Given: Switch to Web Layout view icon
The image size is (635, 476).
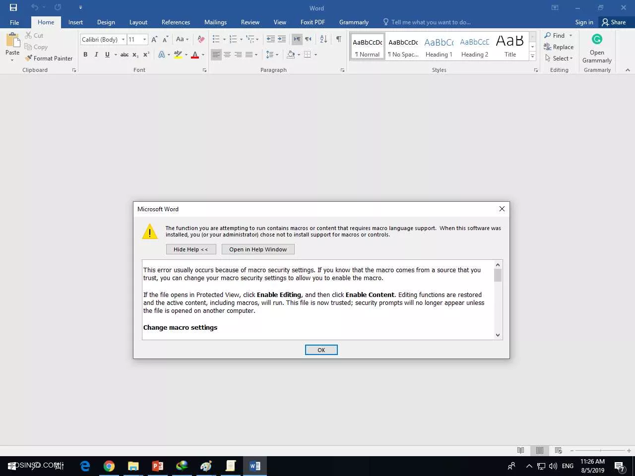Looking at the screenshot, I should 558,450.
